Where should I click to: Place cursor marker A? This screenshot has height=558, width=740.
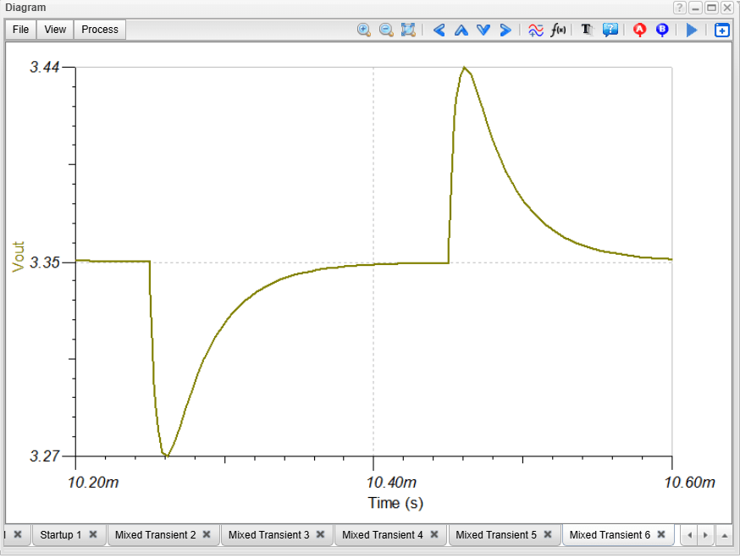(640, 30)
